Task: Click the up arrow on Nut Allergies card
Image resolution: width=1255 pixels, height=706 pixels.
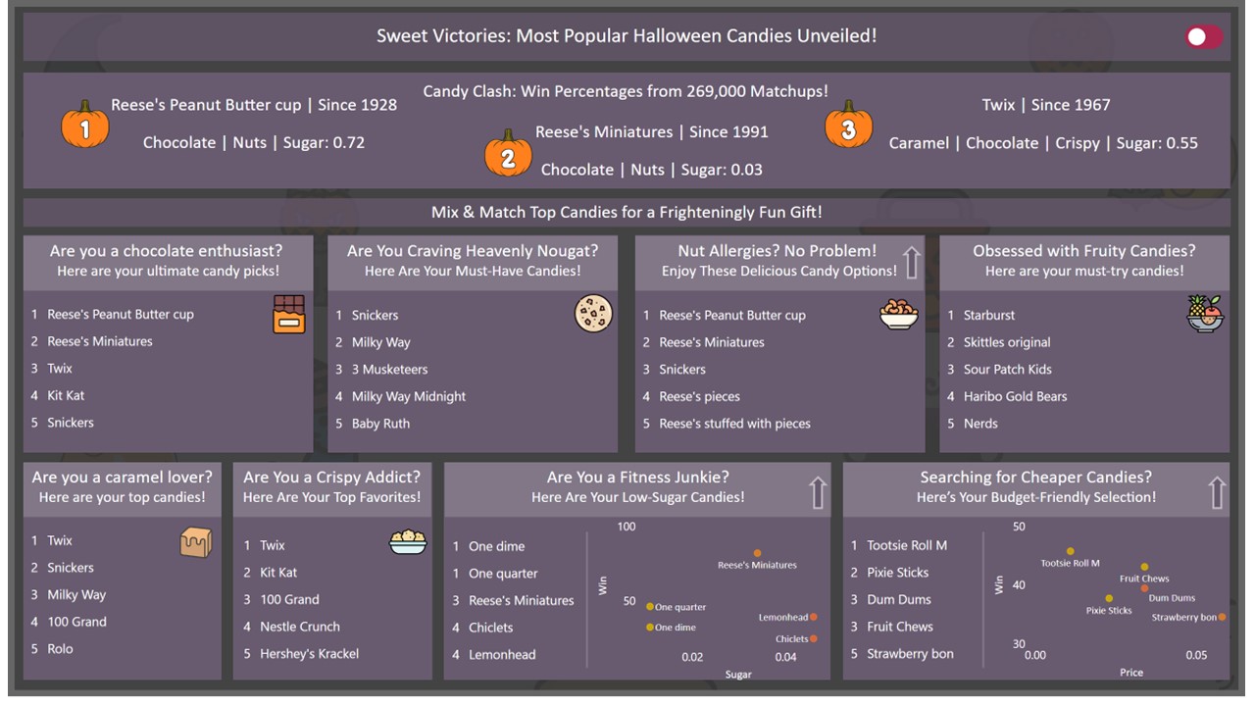Action: click(912, 262)
